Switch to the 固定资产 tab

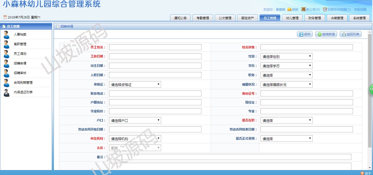click(248, 18)
